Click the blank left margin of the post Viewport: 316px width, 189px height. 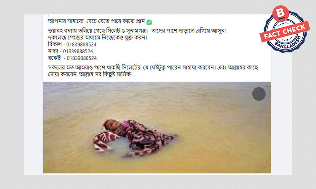[33, 94]
